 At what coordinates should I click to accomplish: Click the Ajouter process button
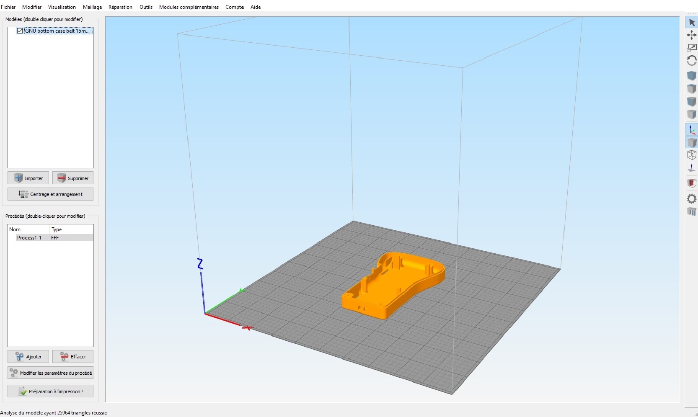[x=28, y=357]
